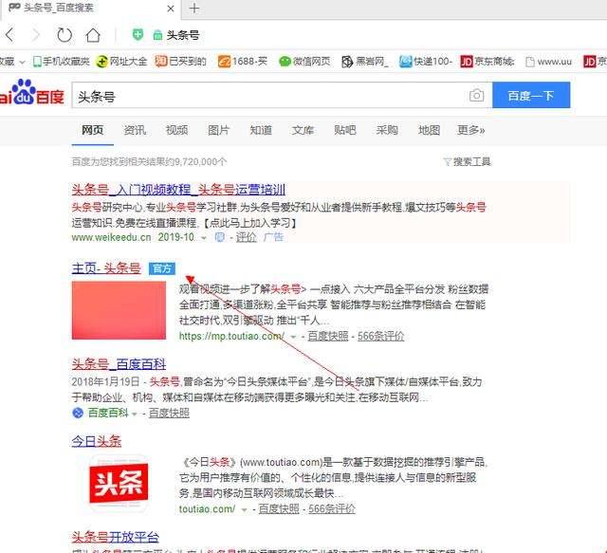Click the red 头条号 thumbnail image
Image resolution: width=607 pixels, height=553 pixels.
(119, 310)
